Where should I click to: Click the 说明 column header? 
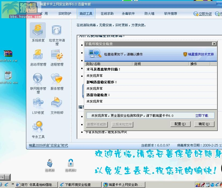160,64
